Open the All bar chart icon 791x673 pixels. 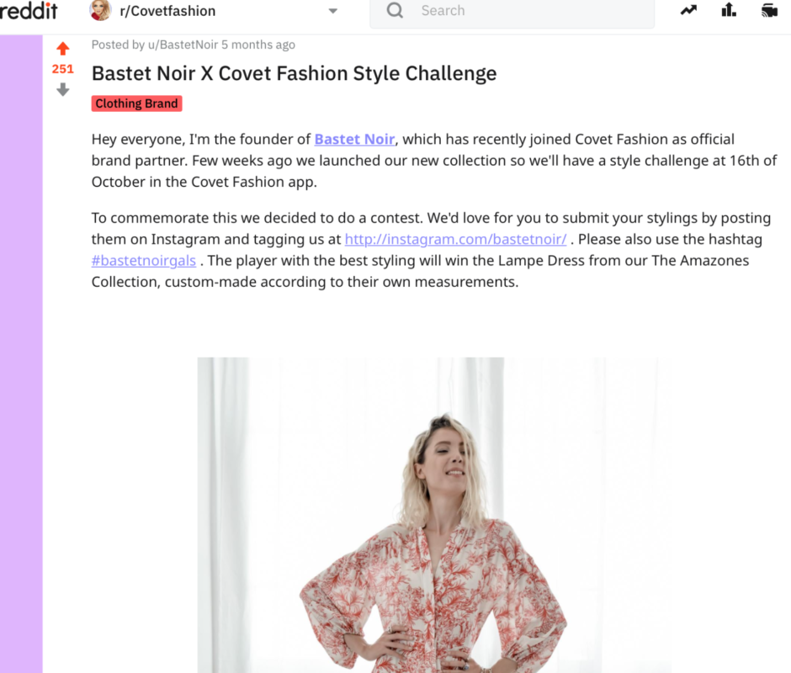coord(729,9)
